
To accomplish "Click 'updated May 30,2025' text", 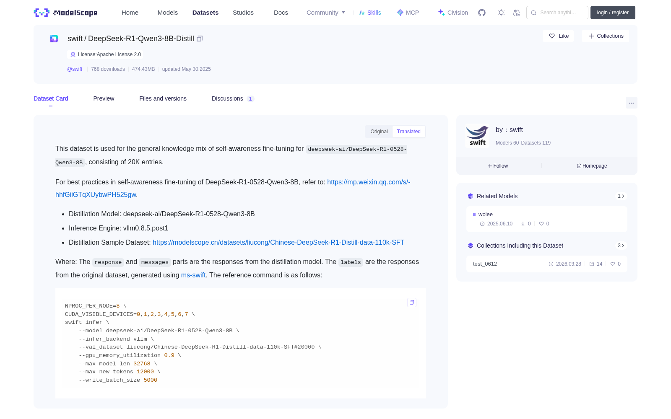I will [x=186, y=69].
